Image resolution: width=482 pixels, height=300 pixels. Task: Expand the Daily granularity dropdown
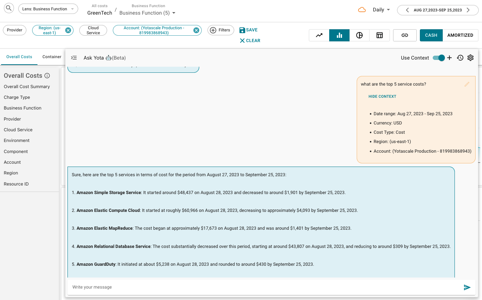381,10
